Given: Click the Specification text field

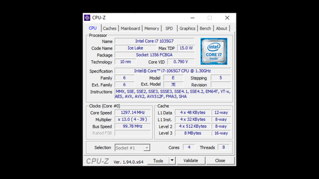Looking at the screenshot, I should tap(172, 71).
